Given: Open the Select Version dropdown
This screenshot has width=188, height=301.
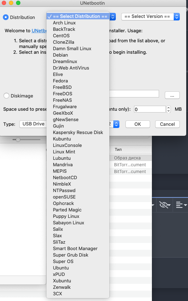Looking at the screenshot, I should tap(150, 16).
